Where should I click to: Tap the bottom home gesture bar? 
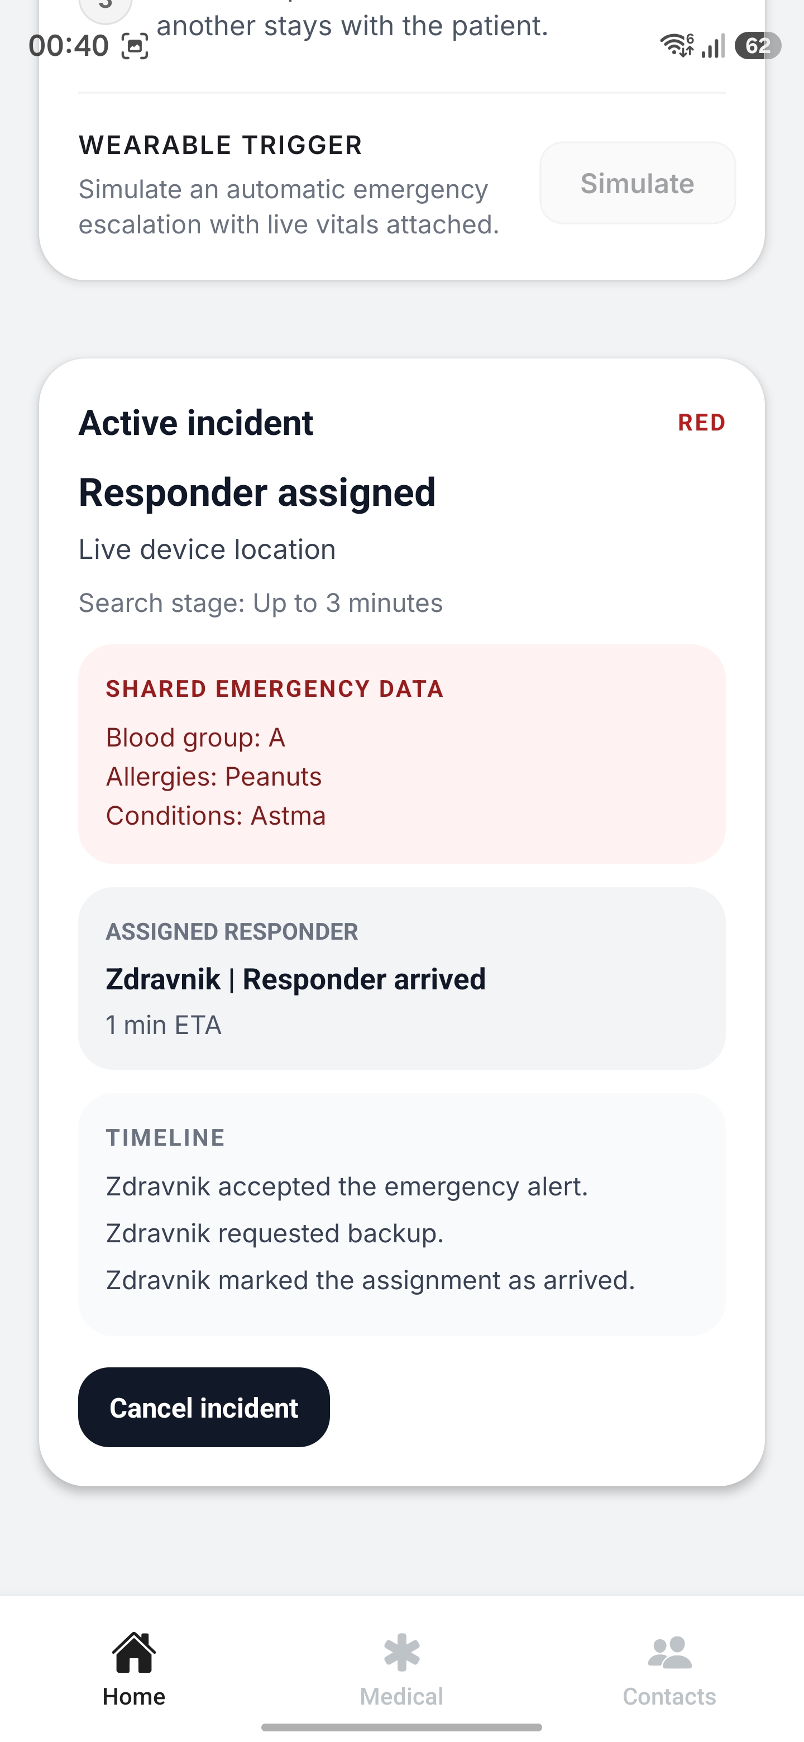click(x=401, y=1727)
